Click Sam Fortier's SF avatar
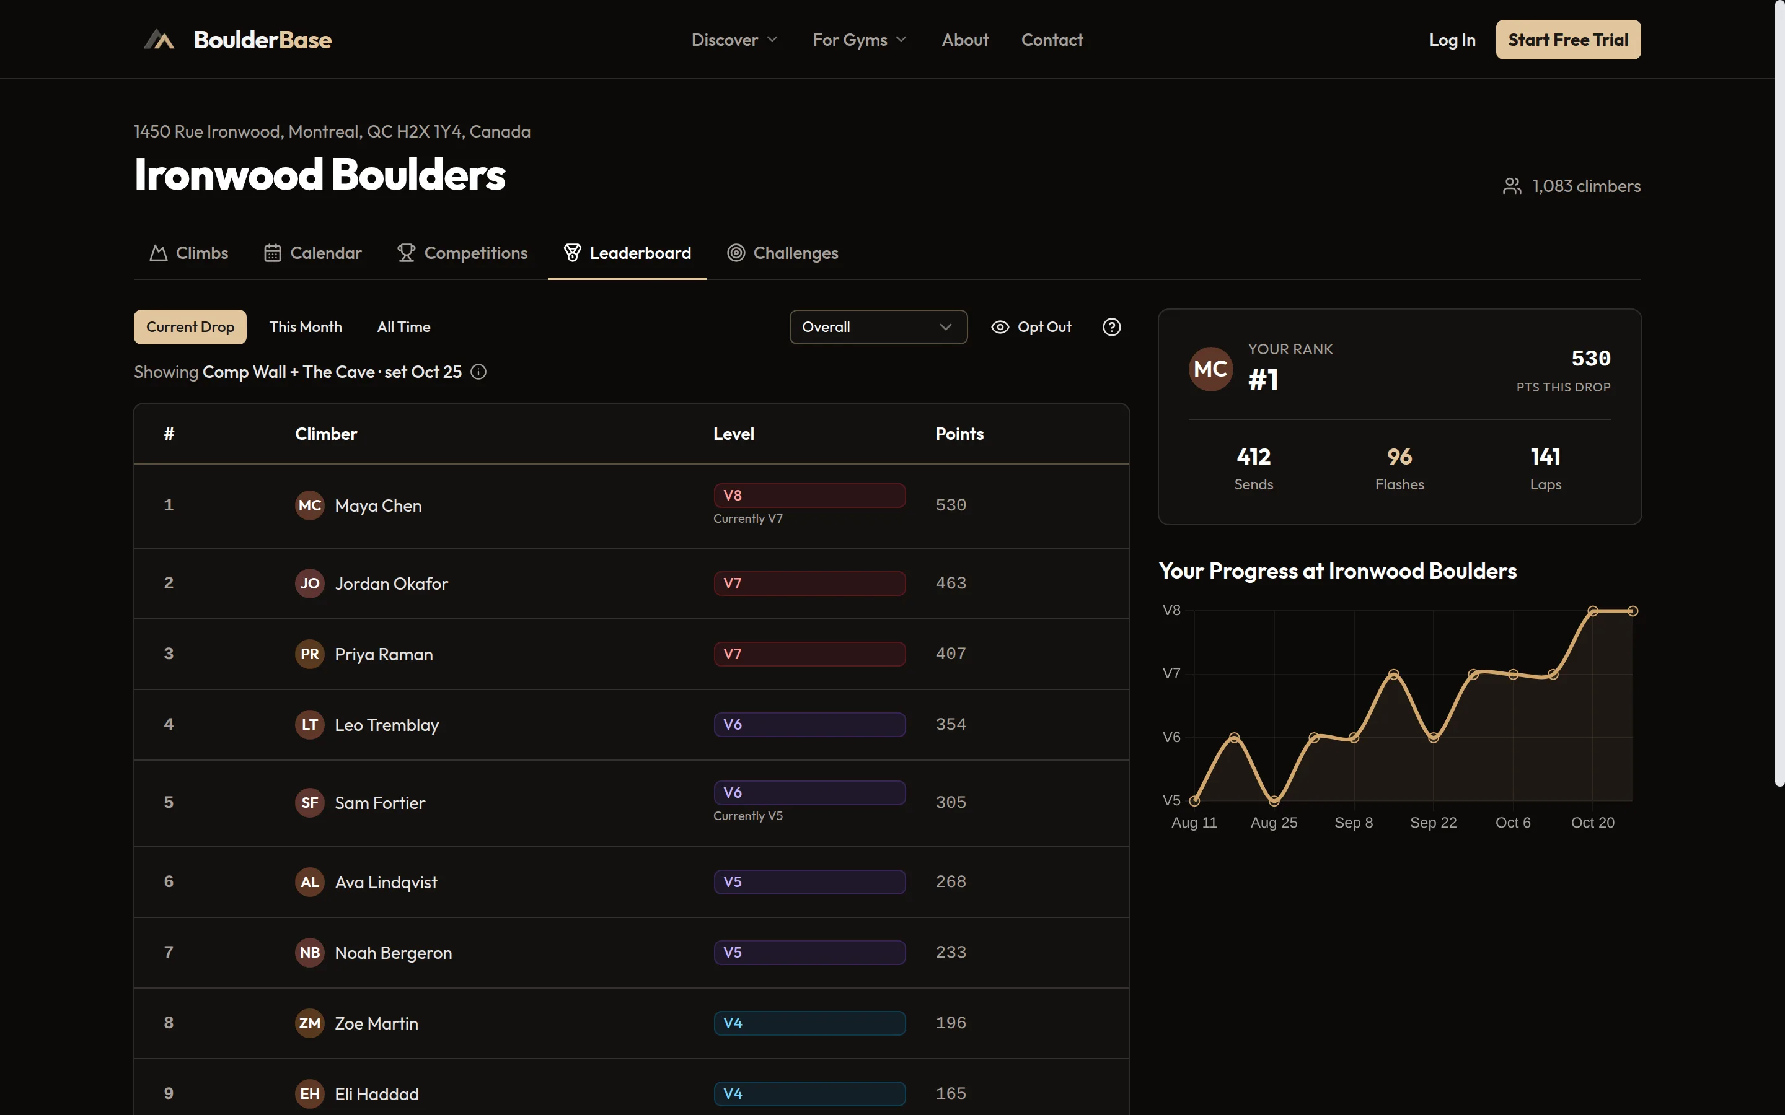1785x1115 pixels. [310, 803]
